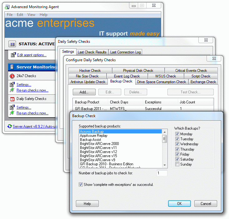229x219 pixels.
Task: Click Edit agent options link
Action: pos(32,55)
